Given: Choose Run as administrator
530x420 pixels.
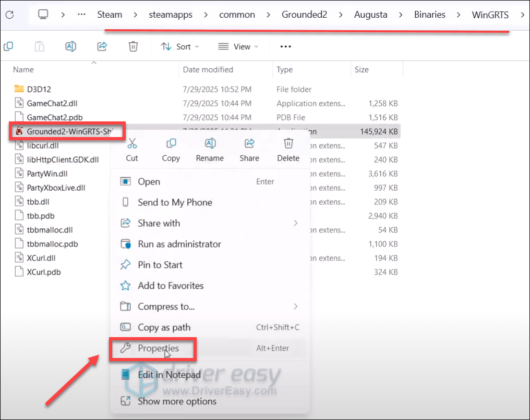Looking at the screenshot, I should [x=179, y=244].
